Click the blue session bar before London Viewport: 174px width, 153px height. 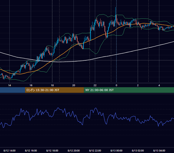tap(13, 90)
